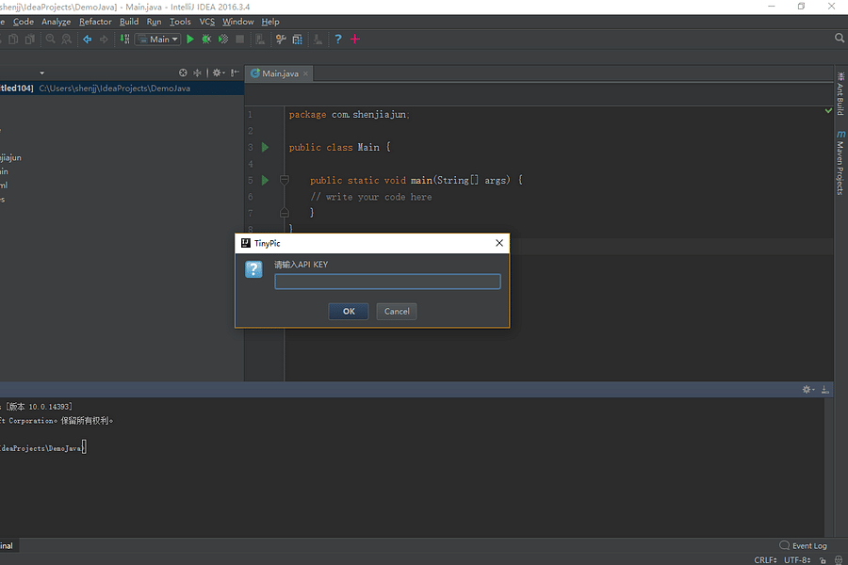Click the Back navigation arrow

(x=87, y=39)
